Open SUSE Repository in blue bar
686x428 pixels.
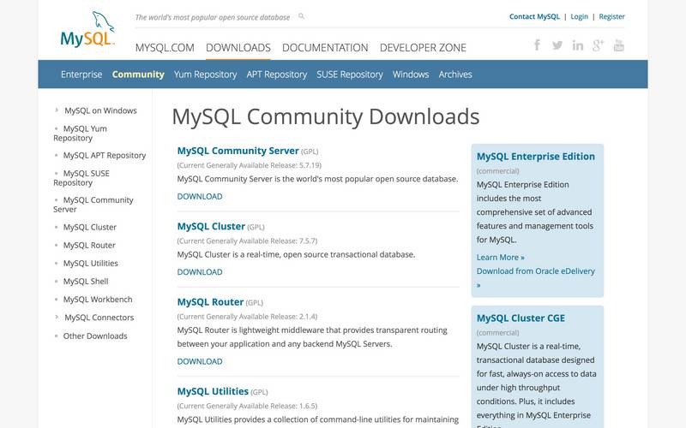(x=350, y=74)
